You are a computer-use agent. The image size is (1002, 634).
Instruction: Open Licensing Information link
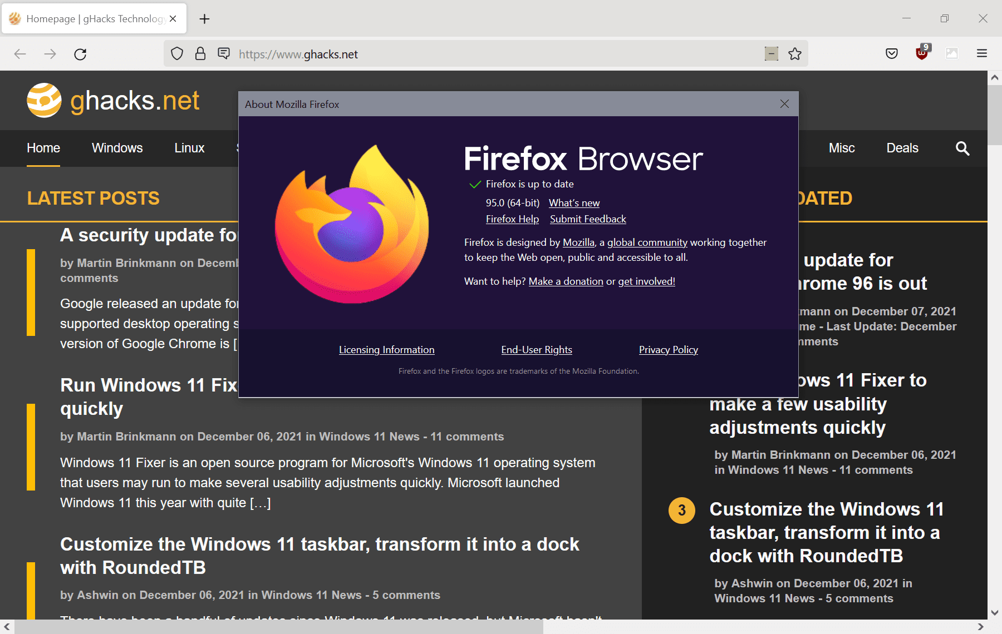click(x=386, y=350)
